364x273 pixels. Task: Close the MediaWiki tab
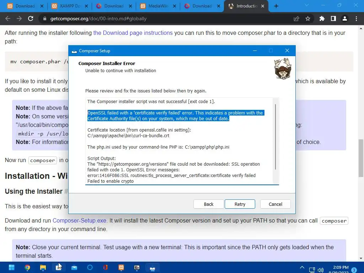click(x=175, y=6)
